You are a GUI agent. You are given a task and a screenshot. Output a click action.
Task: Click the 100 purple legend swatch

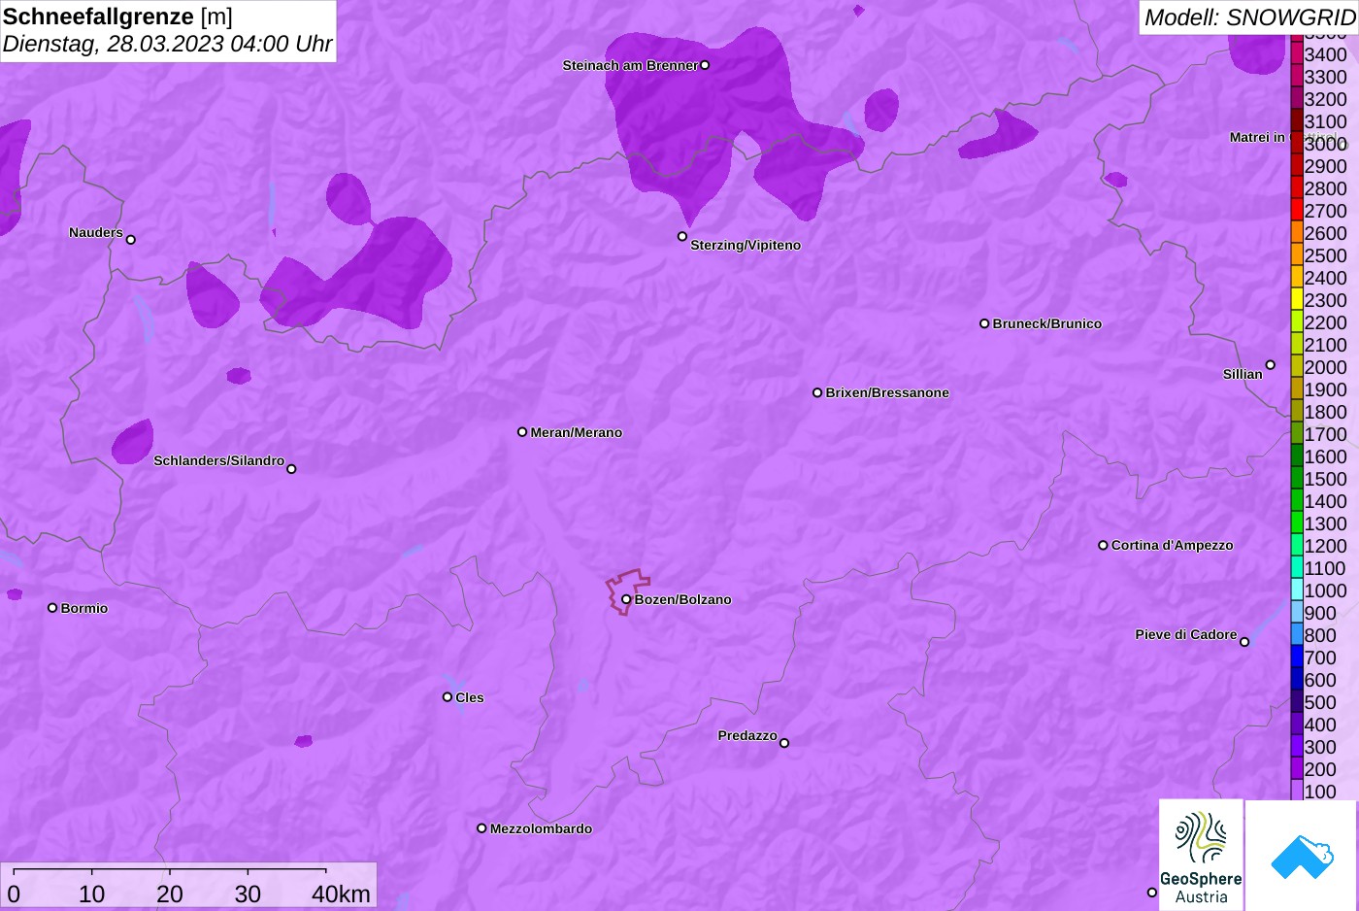click(x=1297, y=791)
